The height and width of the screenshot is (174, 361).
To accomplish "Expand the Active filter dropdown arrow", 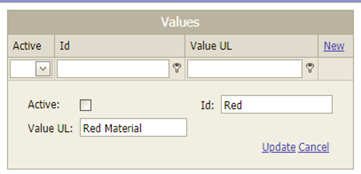I will (43, 69).
